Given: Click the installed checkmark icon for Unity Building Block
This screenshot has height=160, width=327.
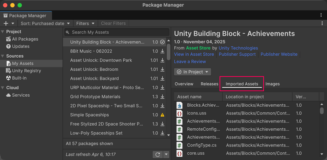Looking at the screenshot, I should 162,42.
